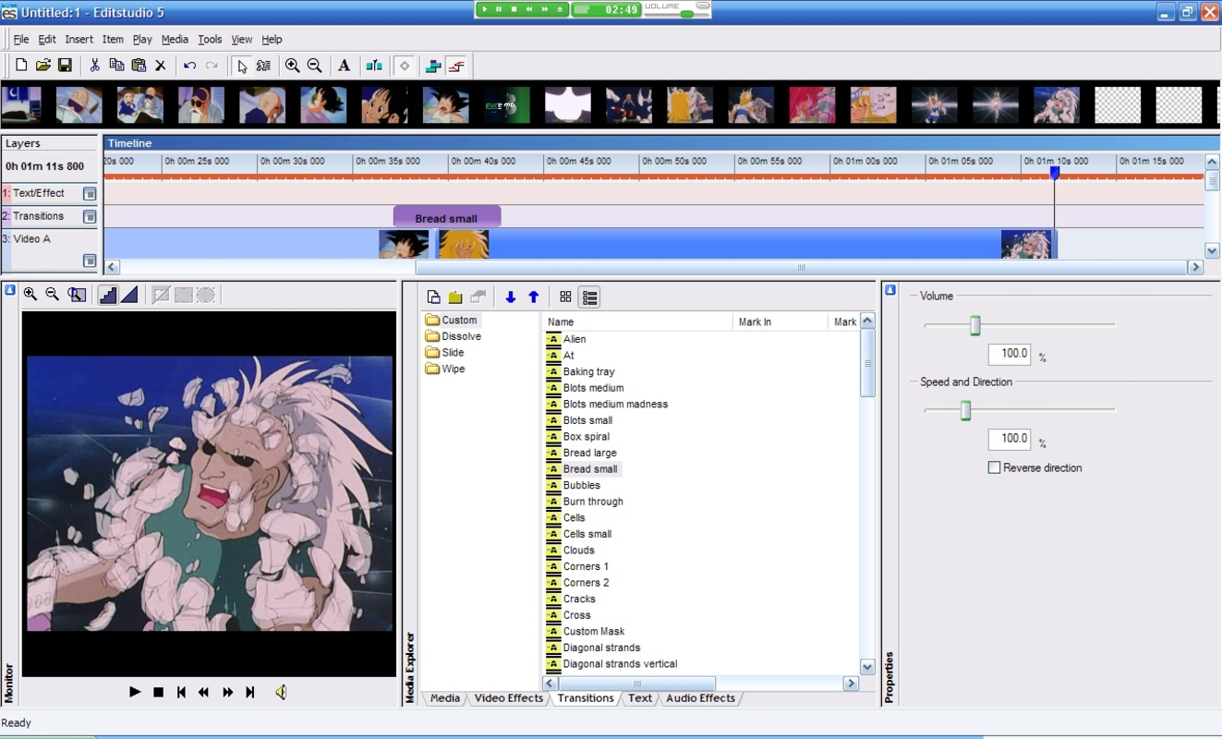Click the Mark In column header
Screen dimensions: 1222x739
point(780,321)
